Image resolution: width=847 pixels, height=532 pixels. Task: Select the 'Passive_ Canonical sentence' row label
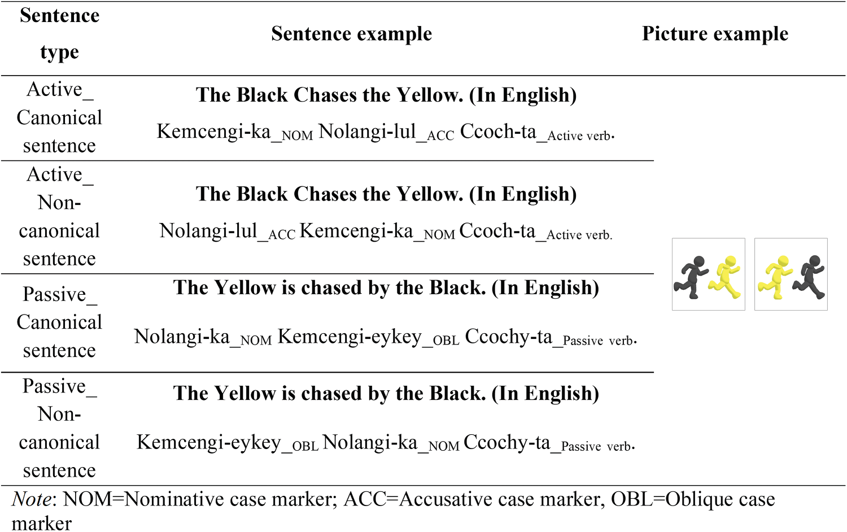point(59,322)
